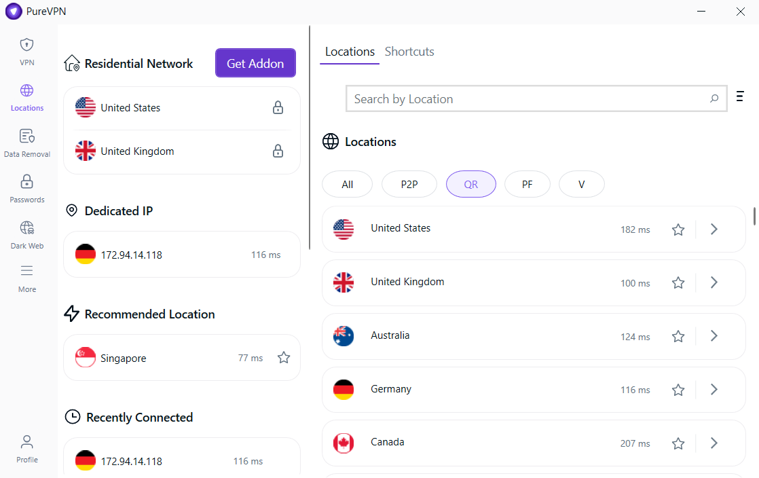Click the United Kingdom flag in the locations list
759x478 pixels.
(x=344, y=282)
